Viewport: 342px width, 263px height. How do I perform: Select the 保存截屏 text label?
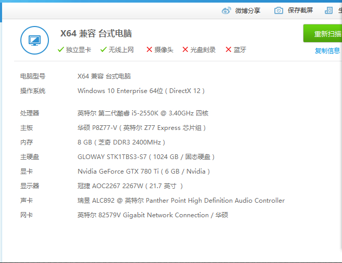pyautogui.click(x=300, y=10)
